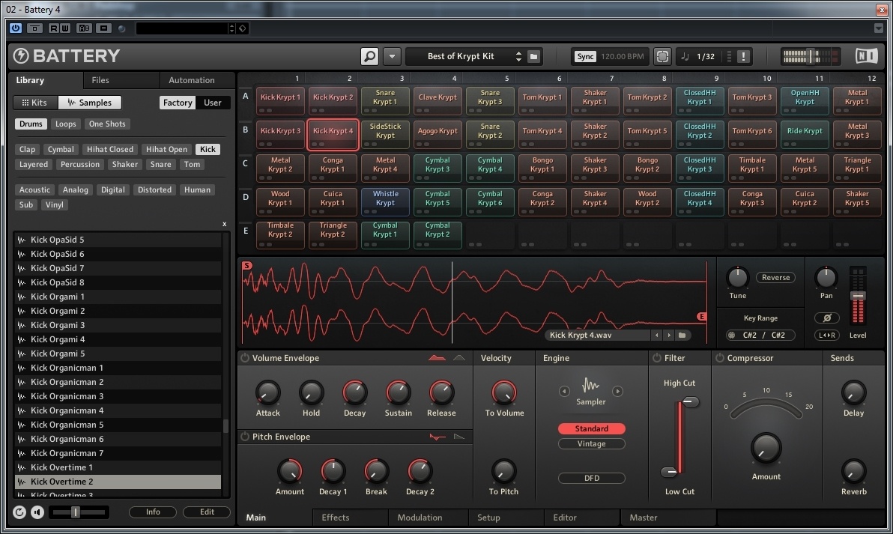Toggle the Reverse sample button

(775, 277)
